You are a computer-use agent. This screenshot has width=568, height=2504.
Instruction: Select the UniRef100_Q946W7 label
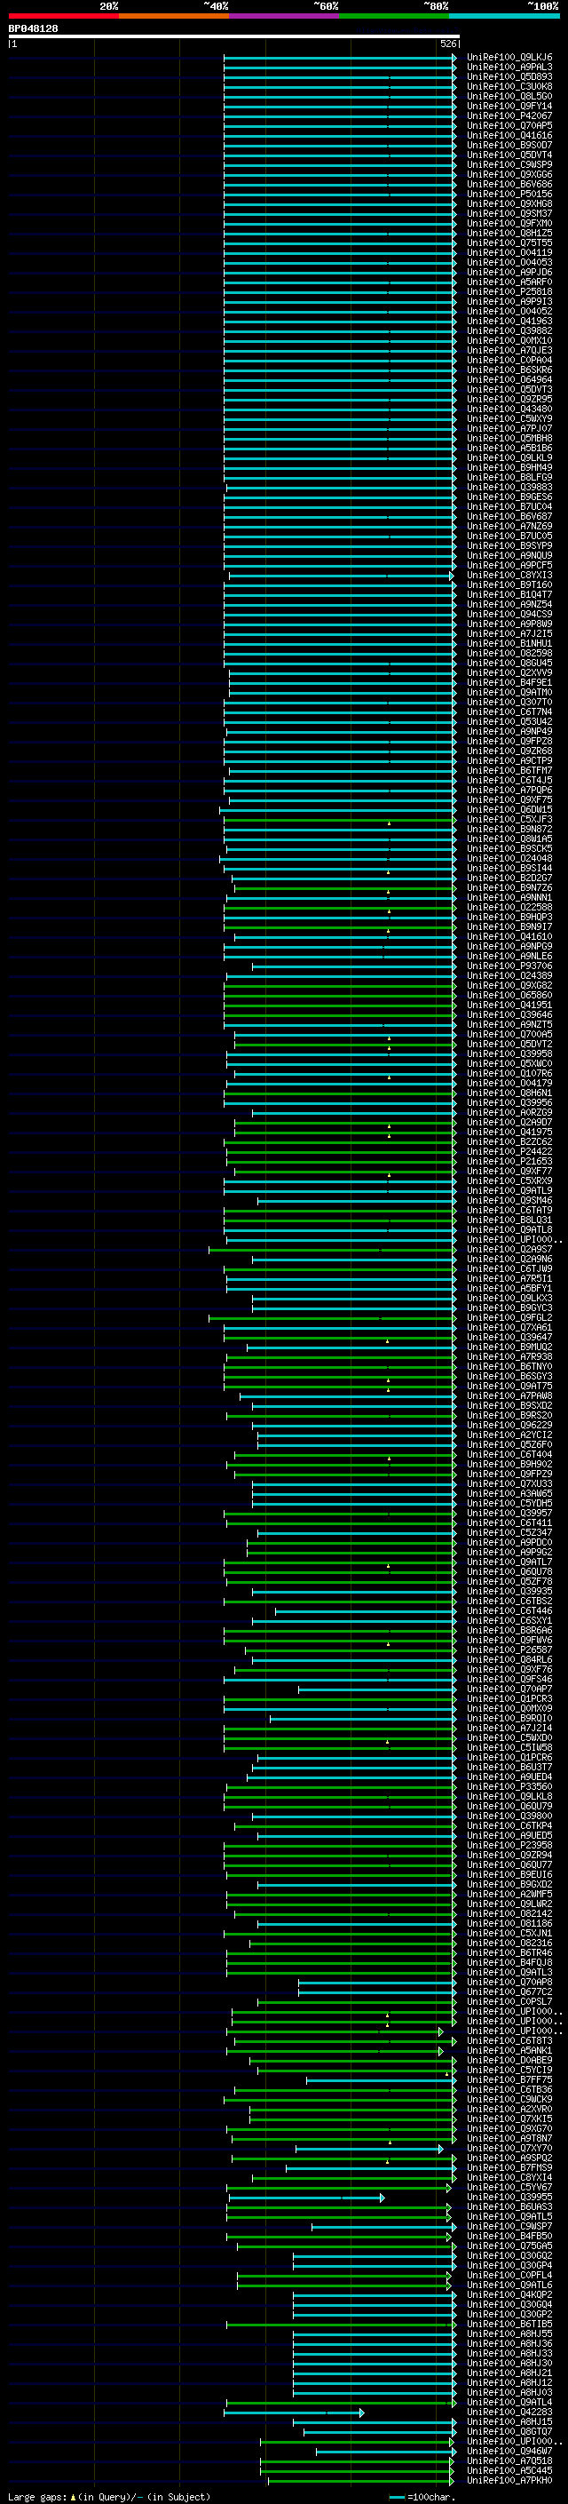click(x=509, y=2452)
